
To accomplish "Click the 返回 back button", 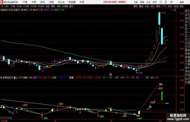I will point(181,6).
